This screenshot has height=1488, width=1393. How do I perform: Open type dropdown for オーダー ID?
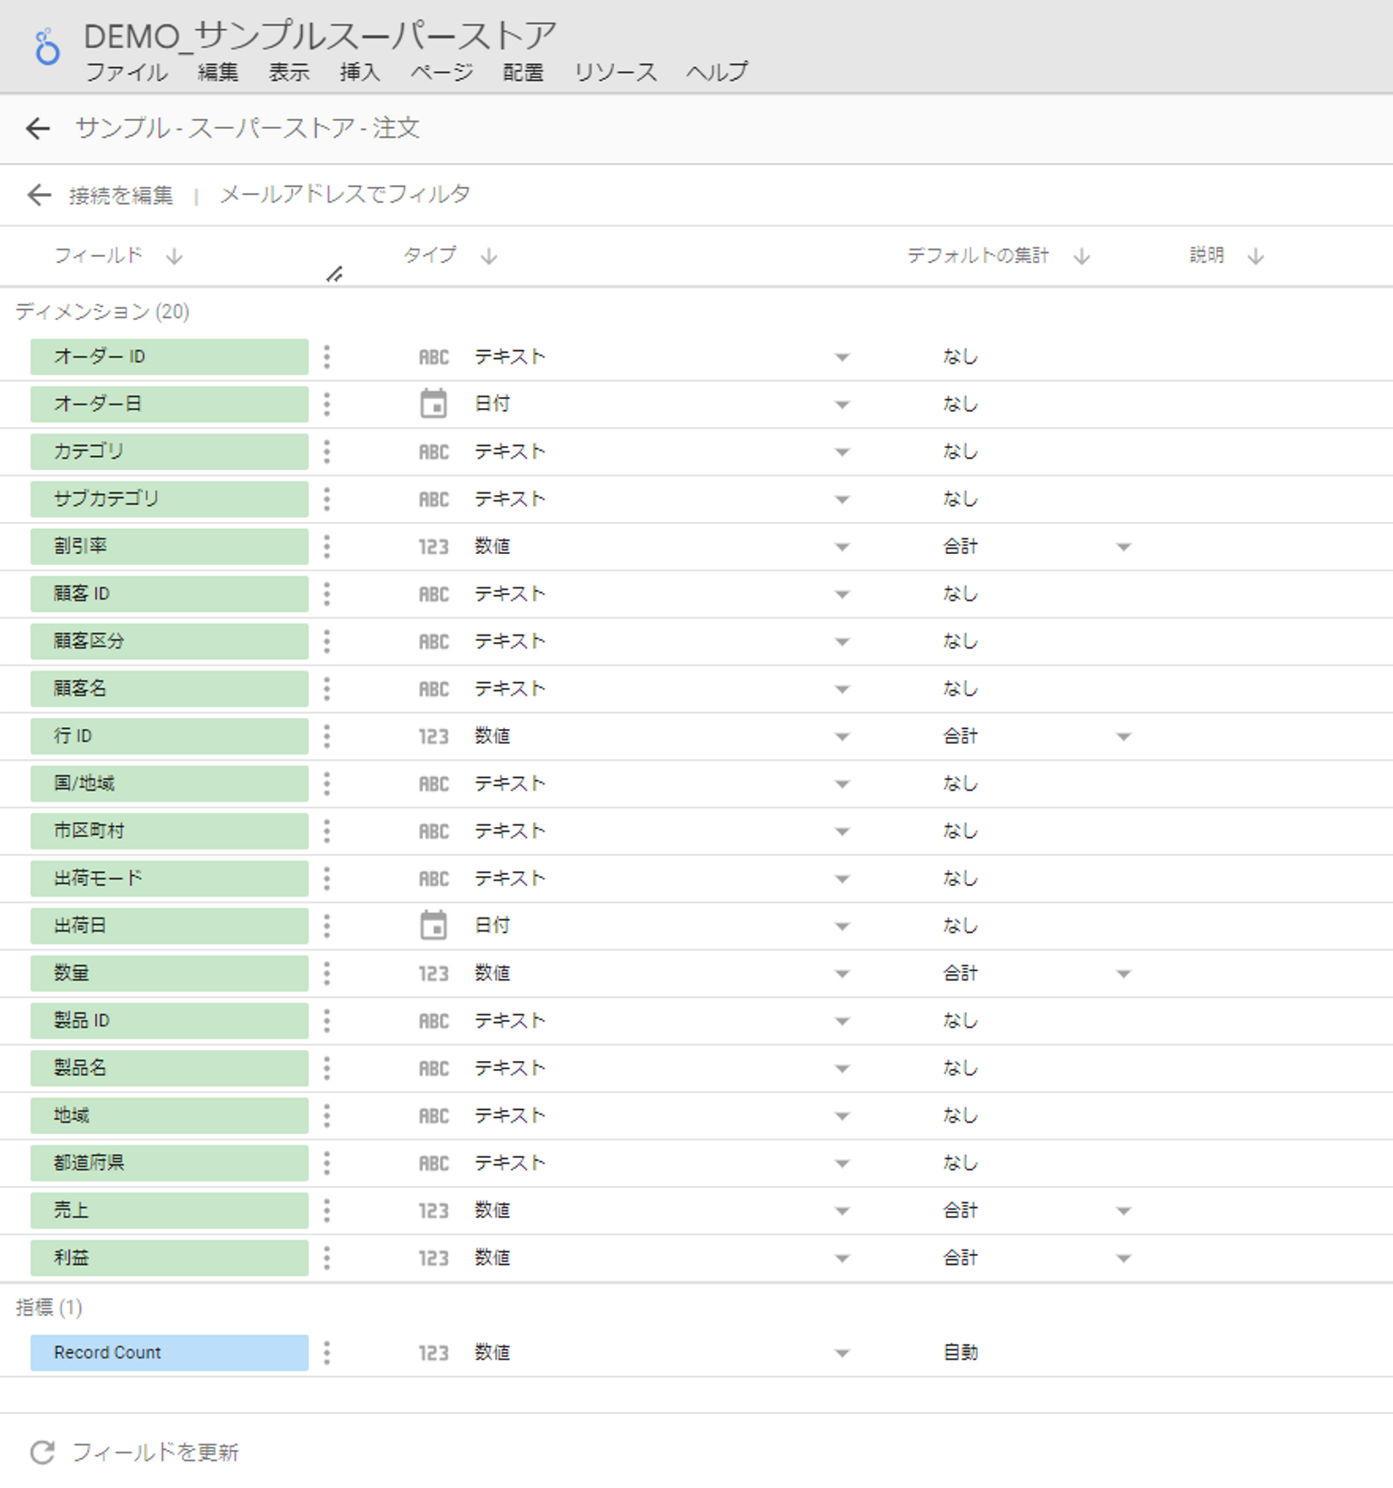[842, 357]
